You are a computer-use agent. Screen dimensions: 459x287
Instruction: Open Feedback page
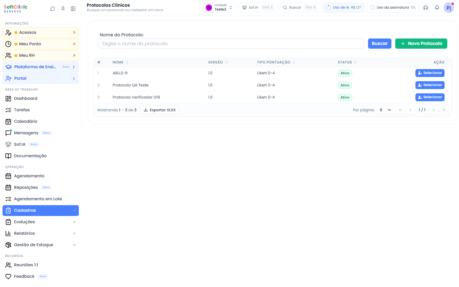tap(41, 276)
